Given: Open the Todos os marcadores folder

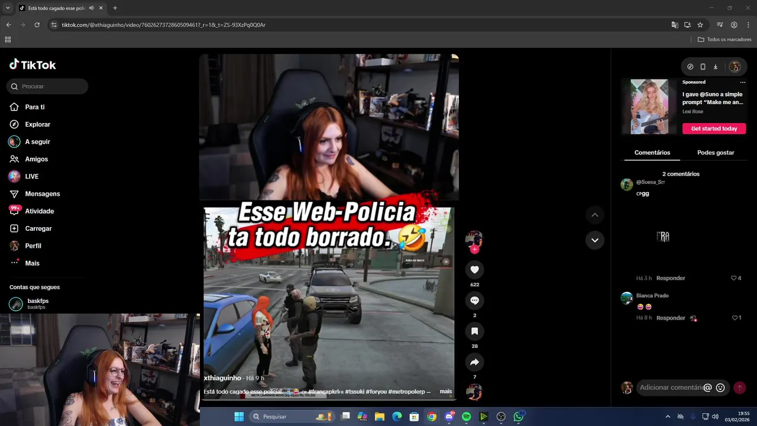Looking at the screenshot, I should click(x=724, y=40).
